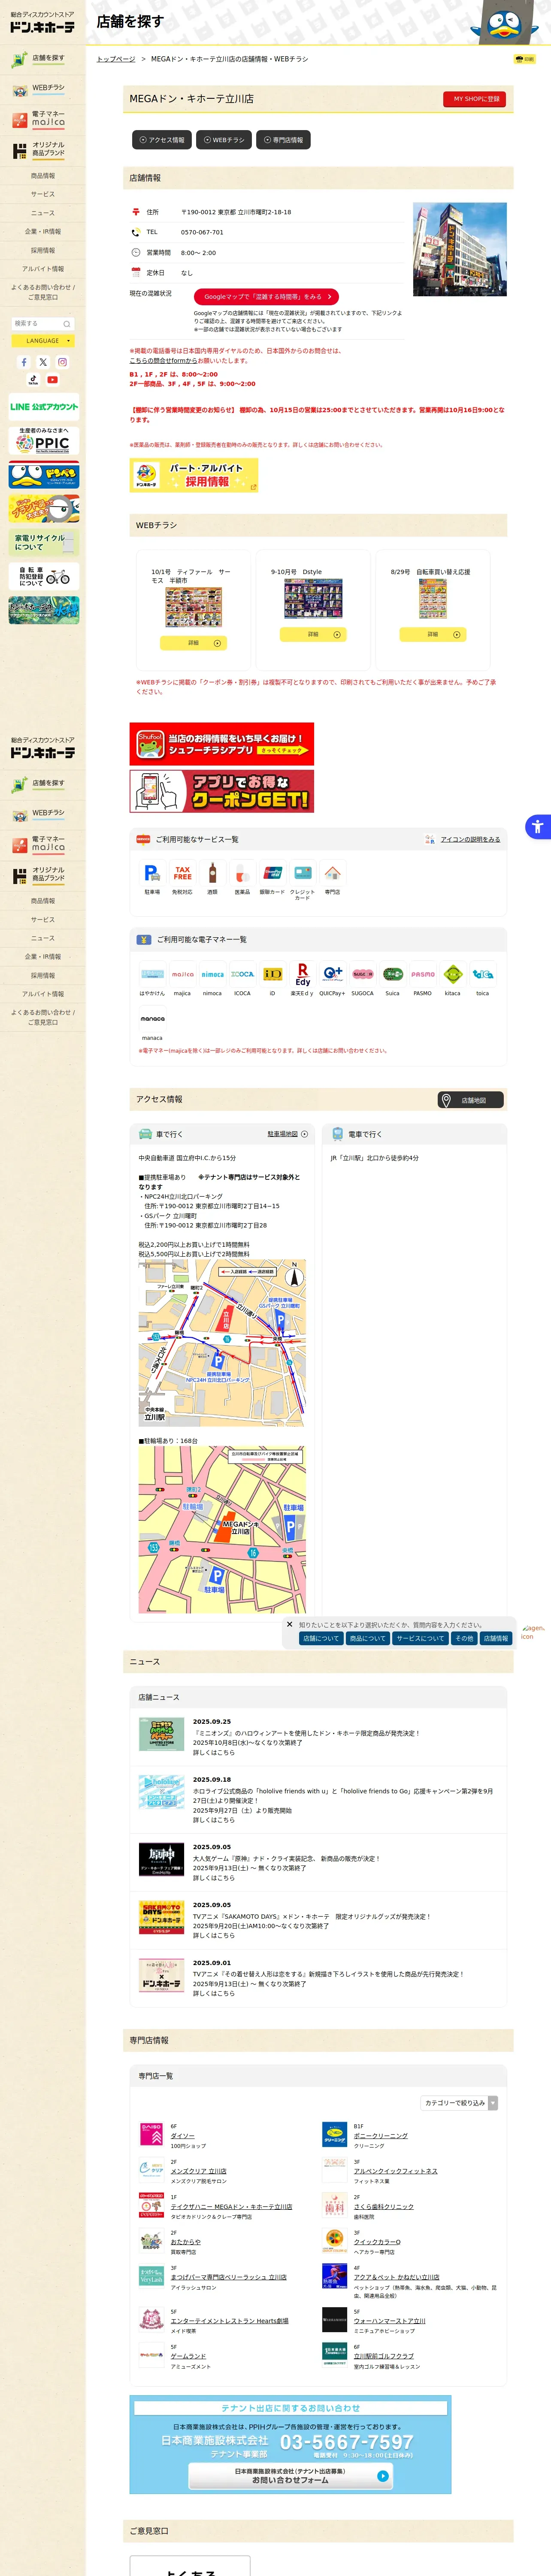551x2576 pixels.
Task: Open 詳細 for 8/29号 自転車買い替え応援 flyer
Action: pos(432,634)
